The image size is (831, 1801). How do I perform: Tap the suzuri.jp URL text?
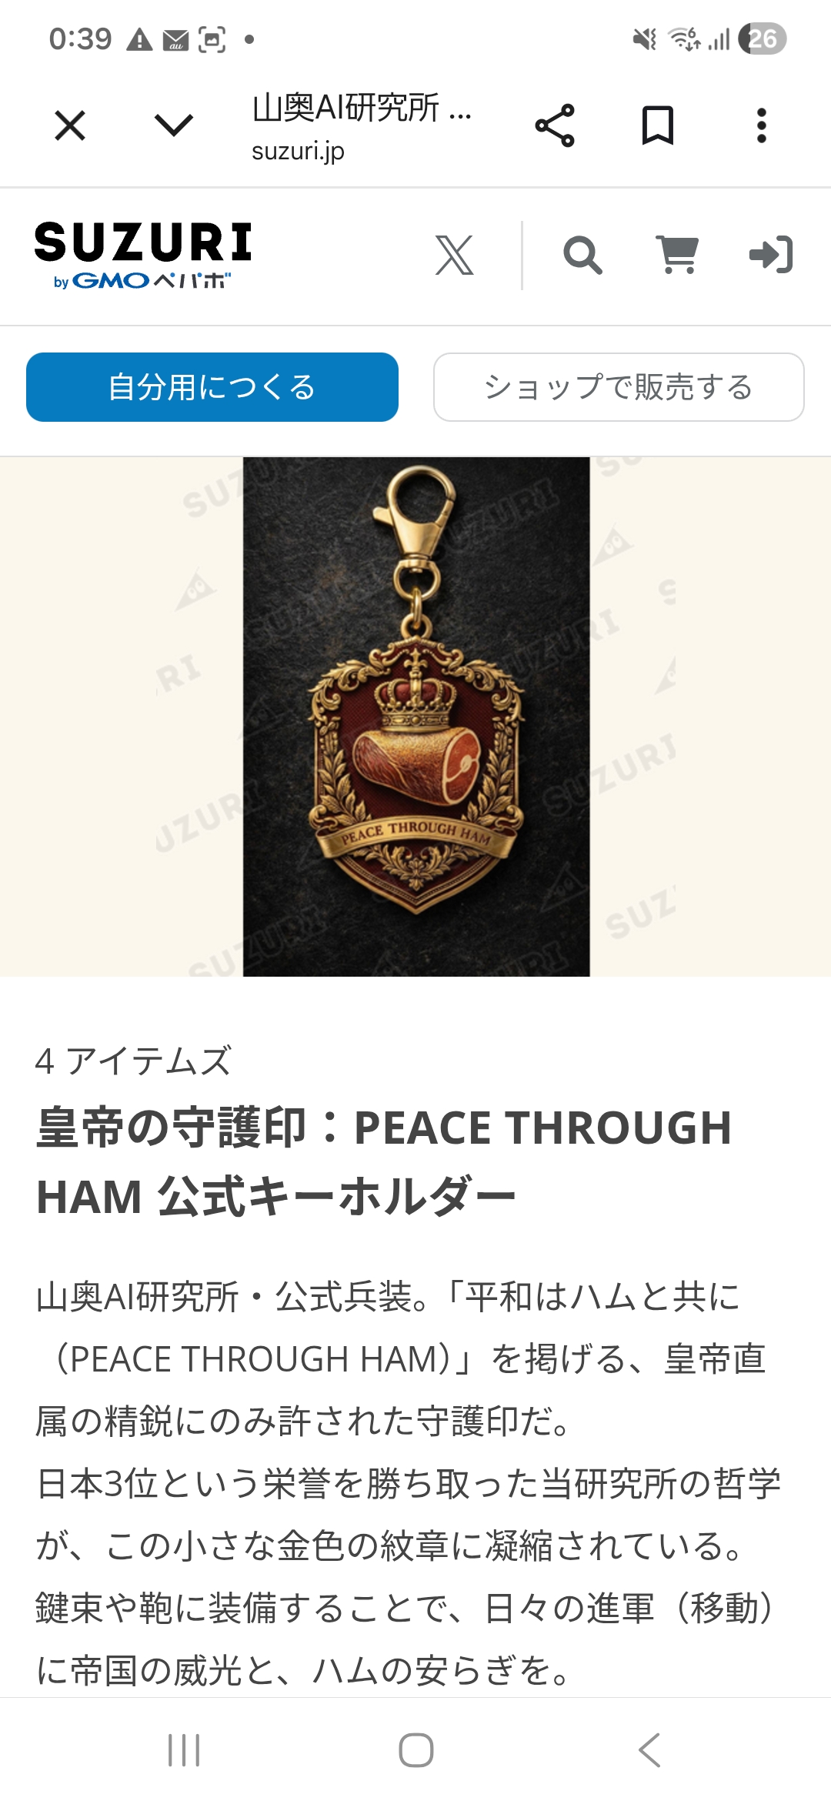coord(298,151)
